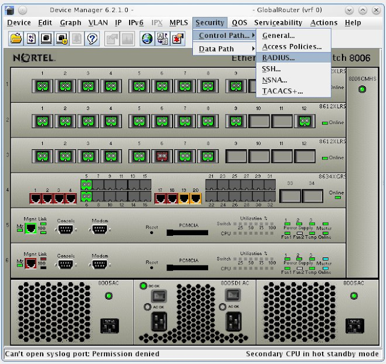
Task: Open the Serviceability menu
Action: coord(278,23)
